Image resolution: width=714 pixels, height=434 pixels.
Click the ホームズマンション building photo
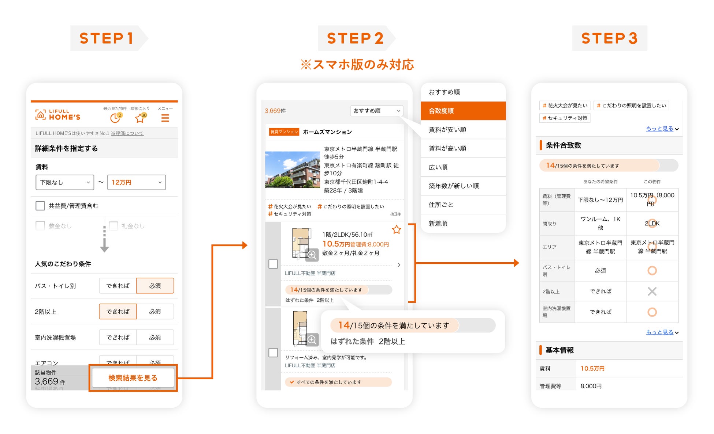pos(292,170)
